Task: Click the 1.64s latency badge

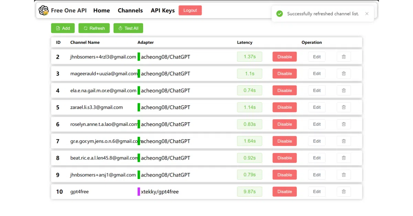Action: point(250,141)
